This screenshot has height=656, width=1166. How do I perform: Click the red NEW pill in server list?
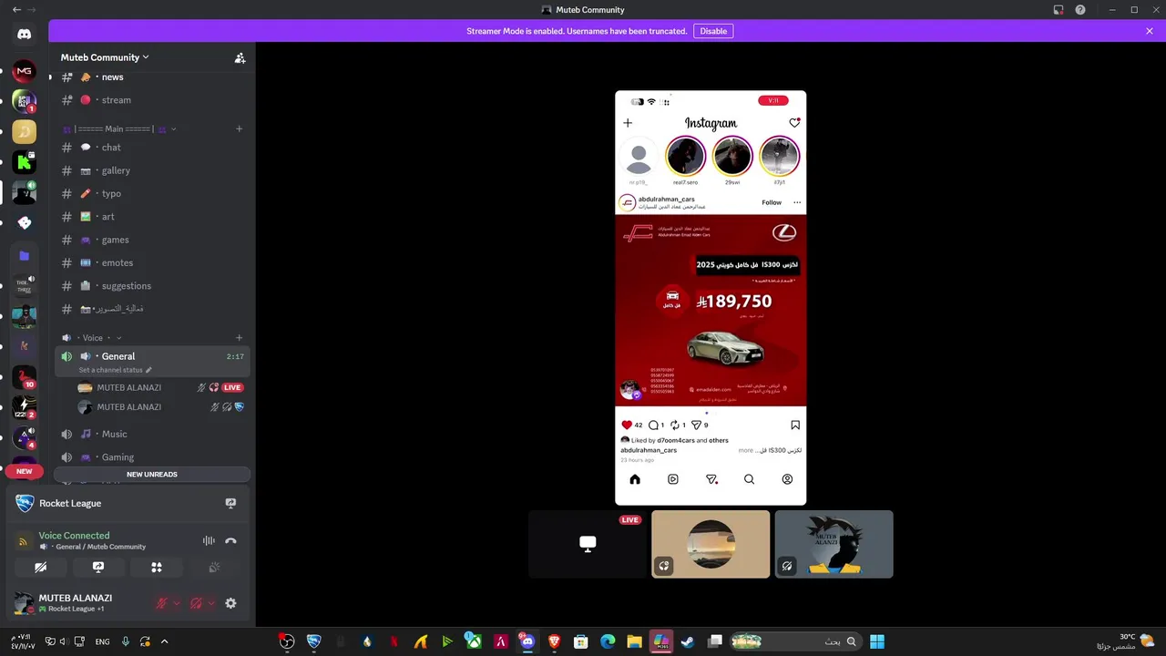pos(24,471)
